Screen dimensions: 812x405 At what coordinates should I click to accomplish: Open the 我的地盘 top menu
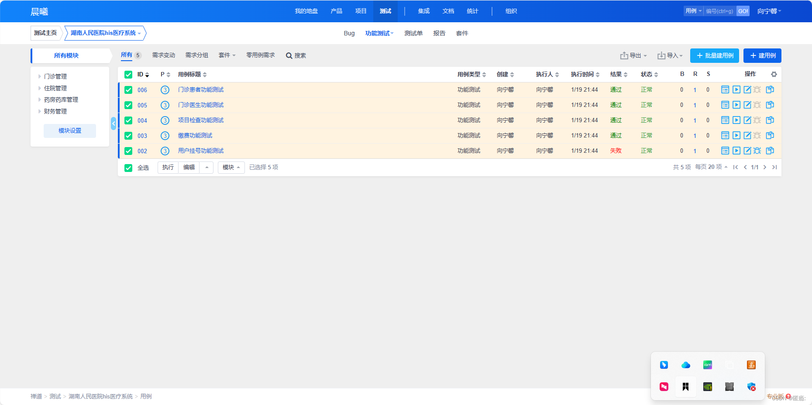[306, 11]
